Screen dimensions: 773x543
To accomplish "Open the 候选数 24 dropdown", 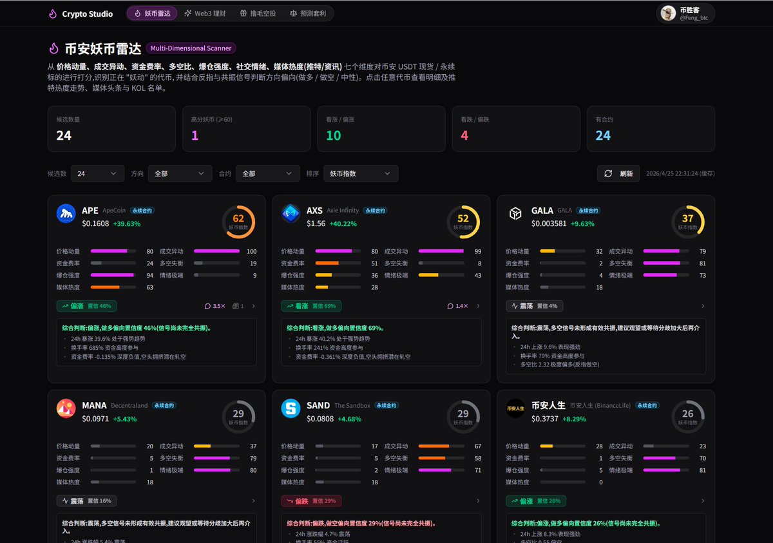I will (98, 173).
